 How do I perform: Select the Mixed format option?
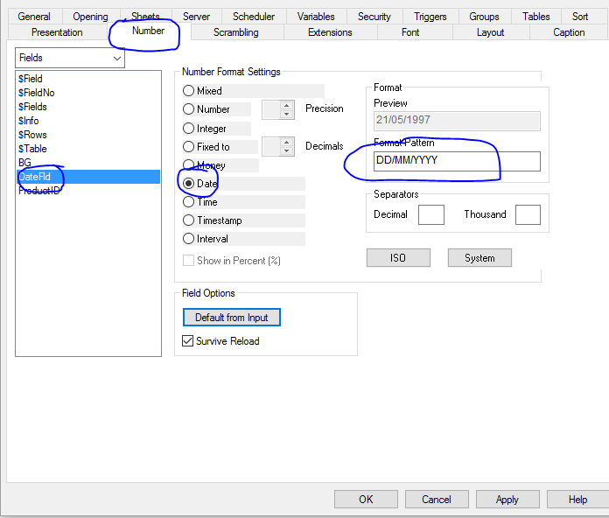pos(188,91)
